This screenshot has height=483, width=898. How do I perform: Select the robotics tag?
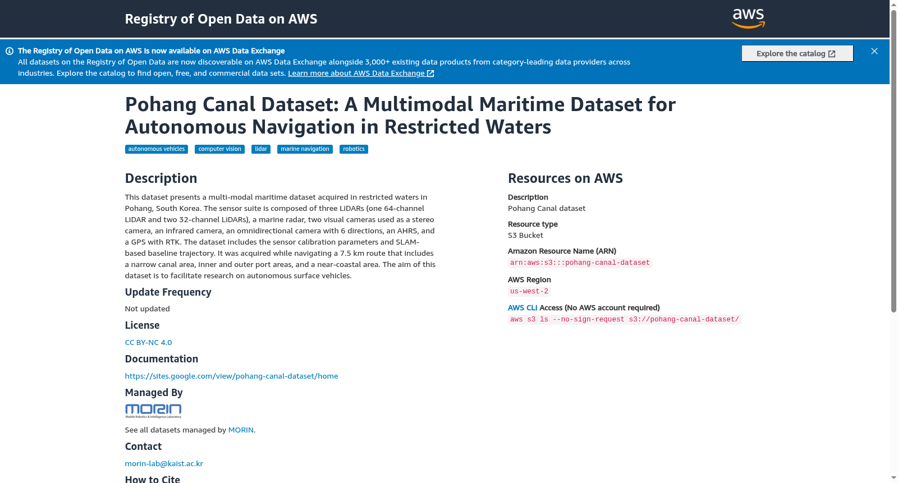point(354,149)
